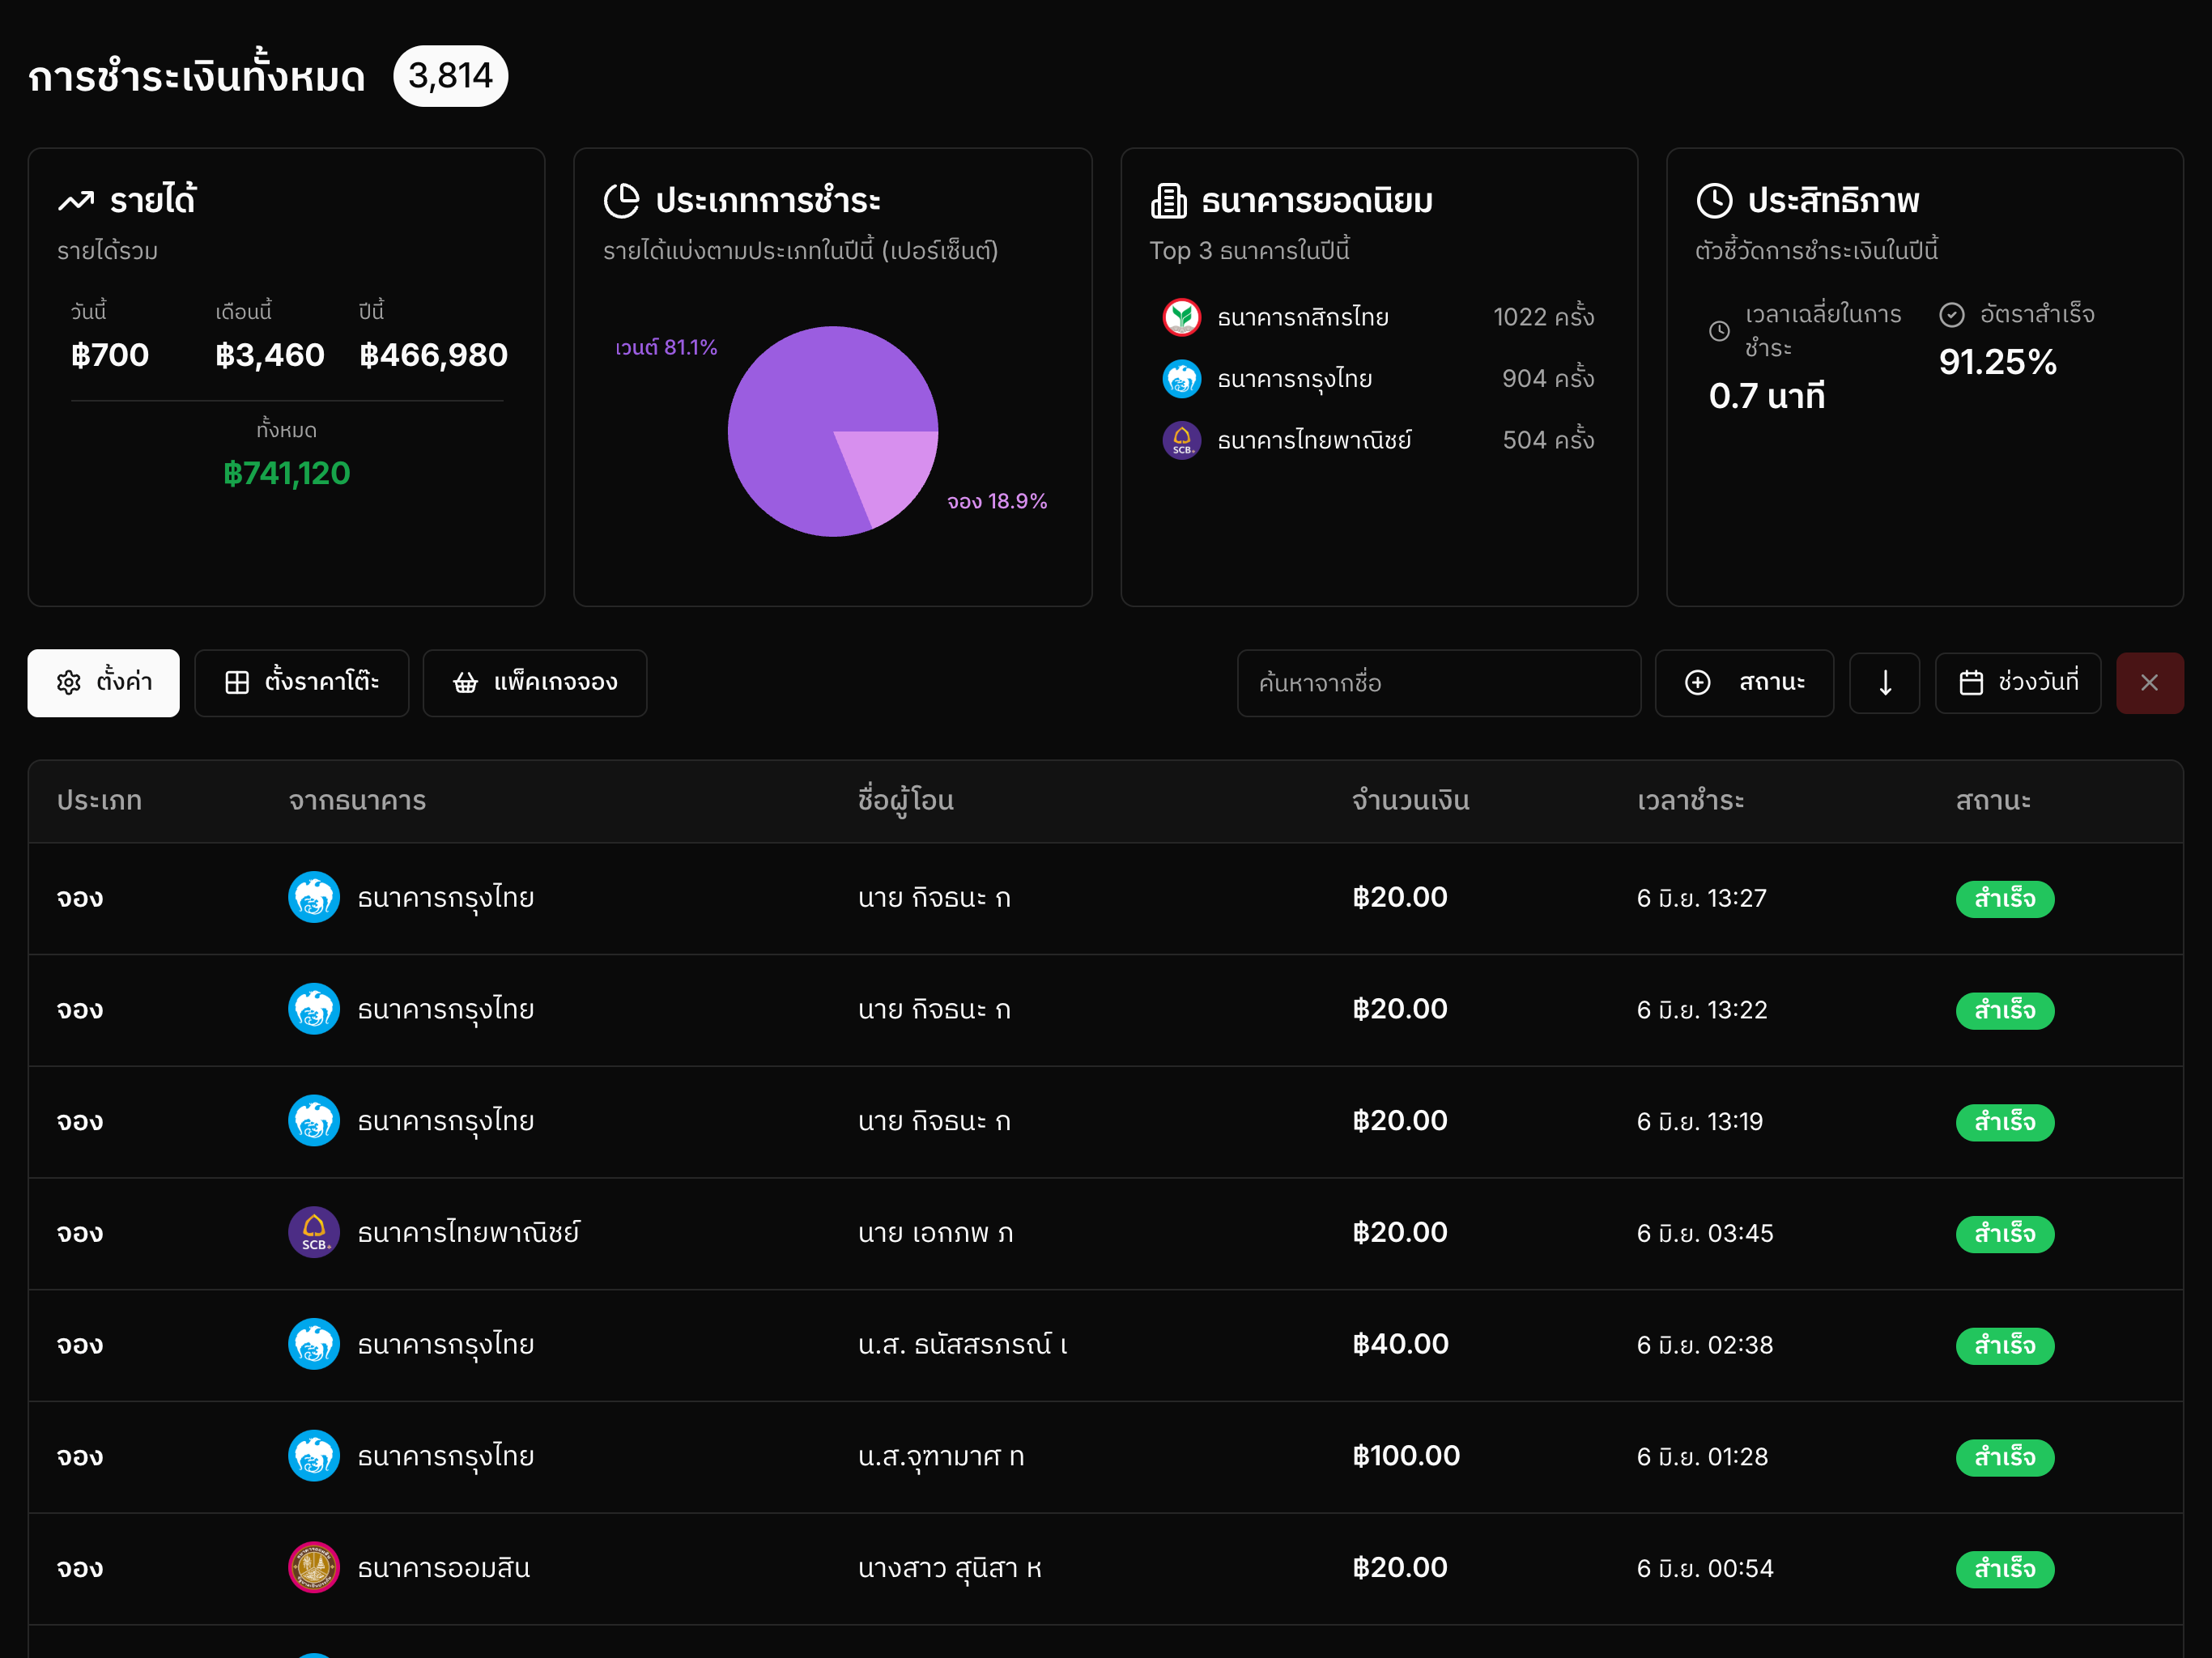Click the check-circle icon next to อัตราสำเร็จ

click(1952, 315)
